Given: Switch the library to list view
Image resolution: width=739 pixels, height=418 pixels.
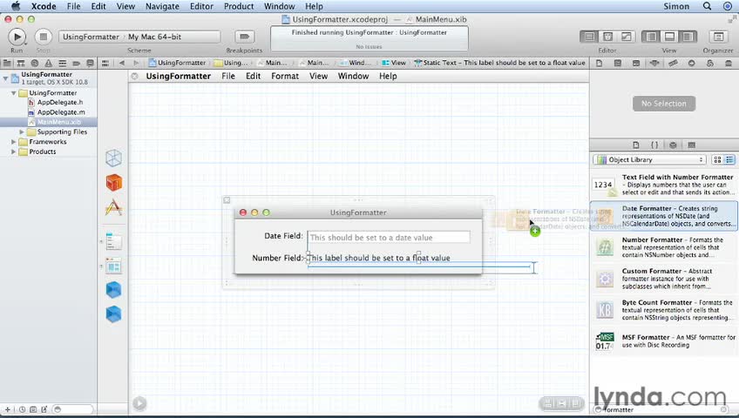Looking at the screenshot, I should click(729, 159).
